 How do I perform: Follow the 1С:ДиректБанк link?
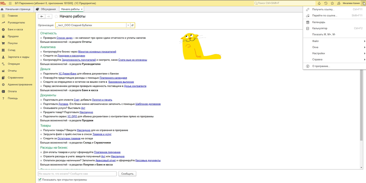(x=68, y=74)
